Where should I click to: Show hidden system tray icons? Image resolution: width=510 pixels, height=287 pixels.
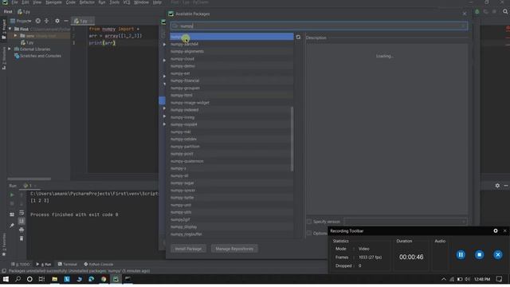tap(444, 279)
